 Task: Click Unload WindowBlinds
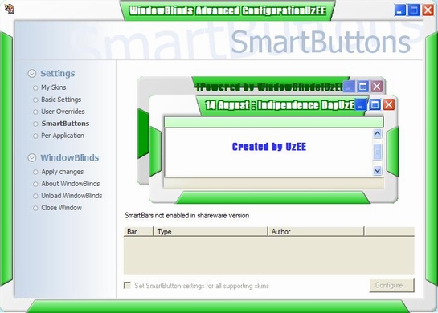pyautogui.click(x=72, y=196)
